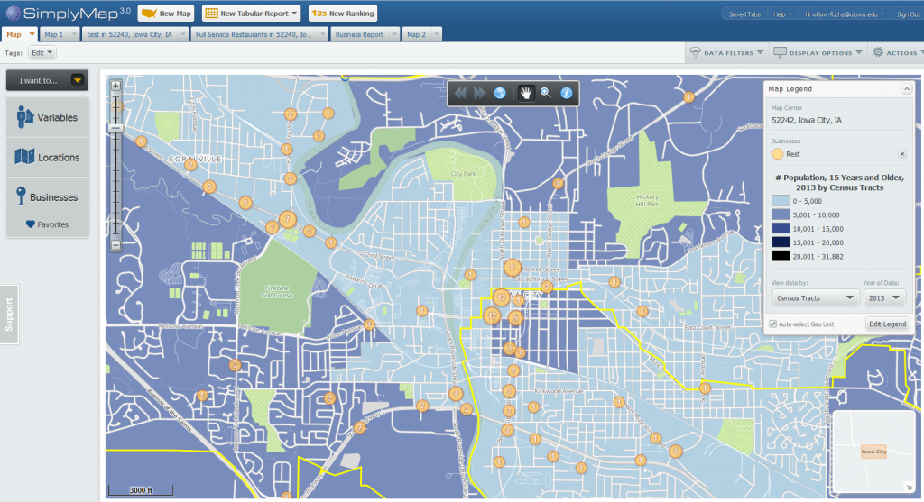
Task: Switch to the Full Service Restaurants tab
Action: (254, 35)
